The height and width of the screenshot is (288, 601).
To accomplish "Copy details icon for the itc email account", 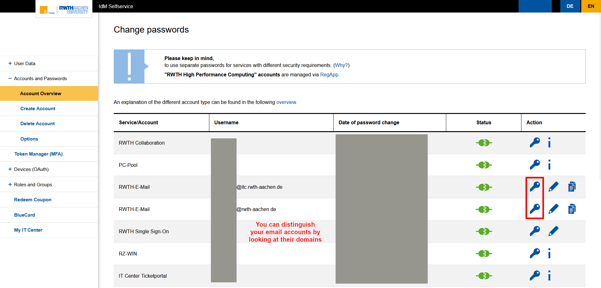I will 572,186.
